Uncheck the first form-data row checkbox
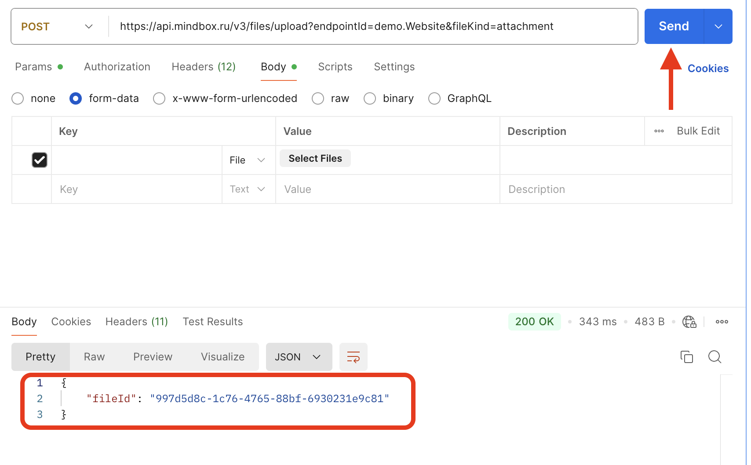 pos(40,160)
